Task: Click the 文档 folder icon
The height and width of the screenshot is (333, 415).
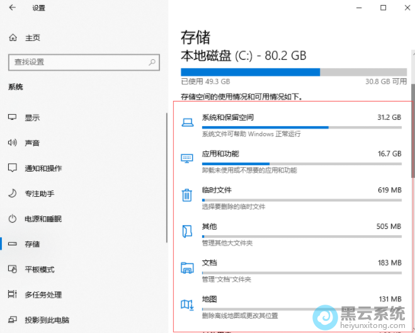Action: (x=187, y=267)
